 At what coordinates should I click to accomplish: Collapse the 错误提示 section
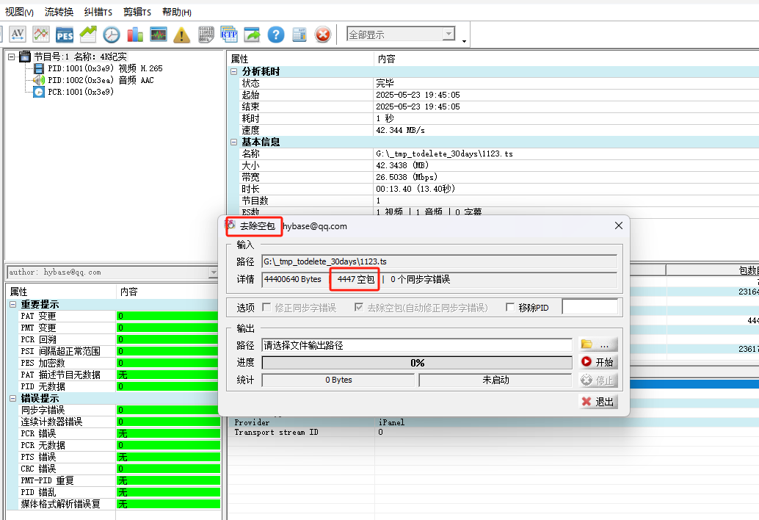(13, 399)
